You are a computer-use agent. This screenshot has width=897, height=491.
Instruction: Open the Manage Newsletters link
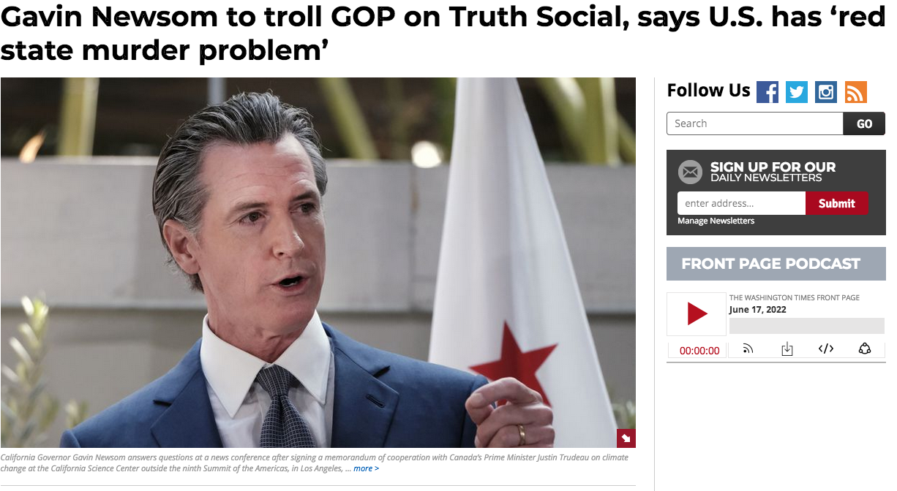tap(716, 221)
